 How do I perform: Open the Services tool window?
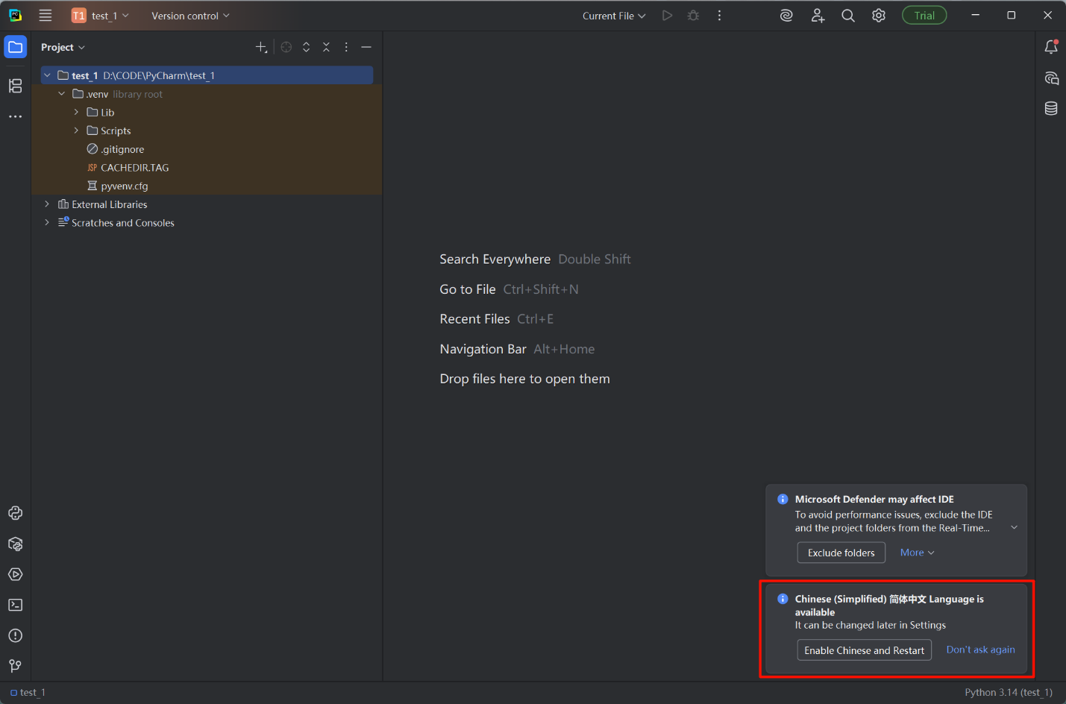[16, 574]
